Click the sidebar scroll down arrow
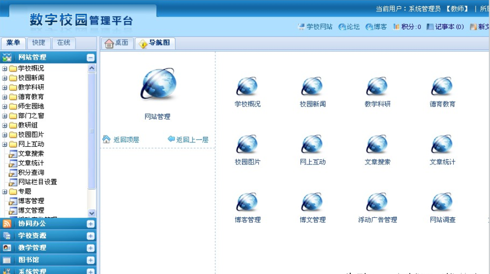Viewport: 490px width, 274px height. [x=92, y=213]
